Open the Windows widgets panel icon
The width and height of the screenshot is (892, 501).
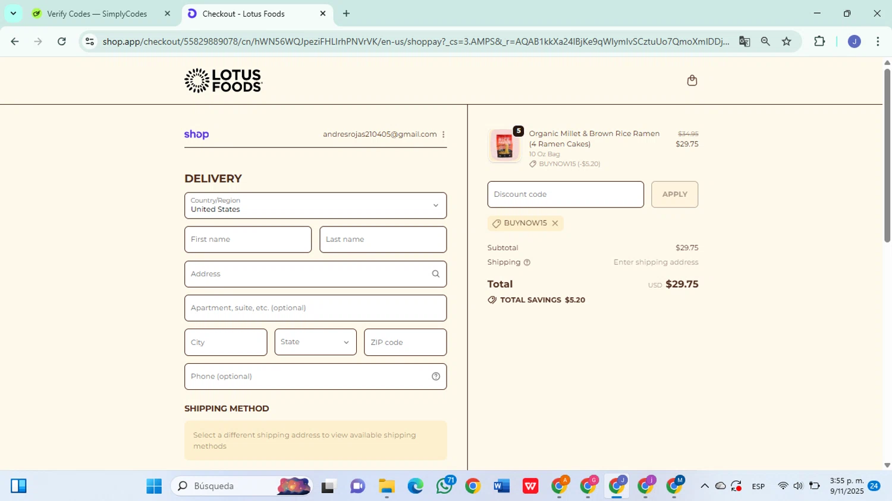point(18,486)
